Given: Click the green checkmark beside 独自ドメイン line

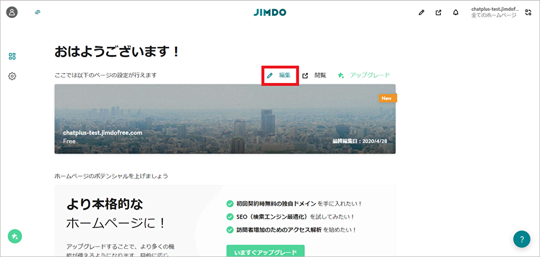Looking at the screenshot, I should click(x=230, y=204).
